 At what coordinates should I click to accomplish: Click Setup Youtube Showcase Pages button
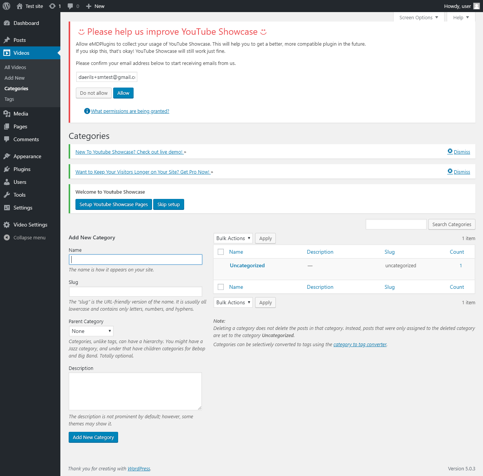click(114, 205)
